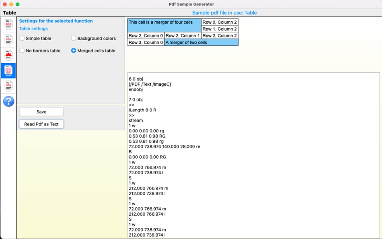Image resolution: width=382 pixels, height=239 pixels.
Task: Open the code markup sample icon
Action: click(8, 39)
